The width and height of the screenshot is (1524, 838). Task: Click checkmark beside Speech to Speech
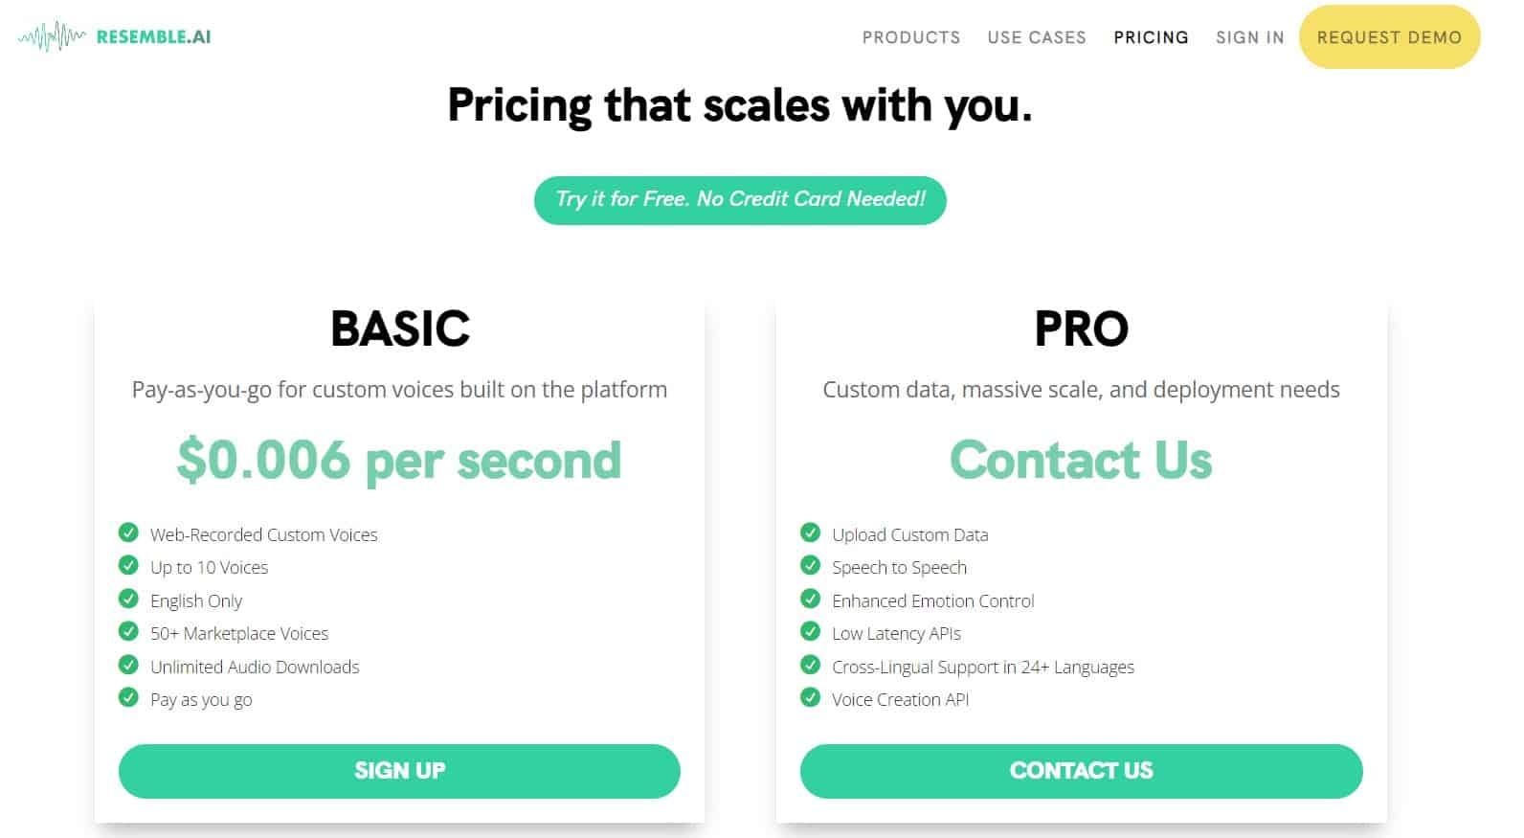pyautogui.click(x=810, y=565)
